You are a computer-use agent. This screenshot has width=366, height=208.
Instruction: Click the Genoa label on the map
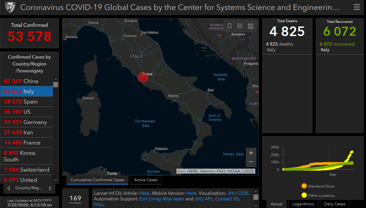[x=93, y=22]
